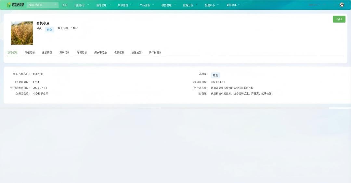Open the account selector dropdown in header
Image resolution: width=351 pixels, height=183 pixels.
(x=43, y=5)
